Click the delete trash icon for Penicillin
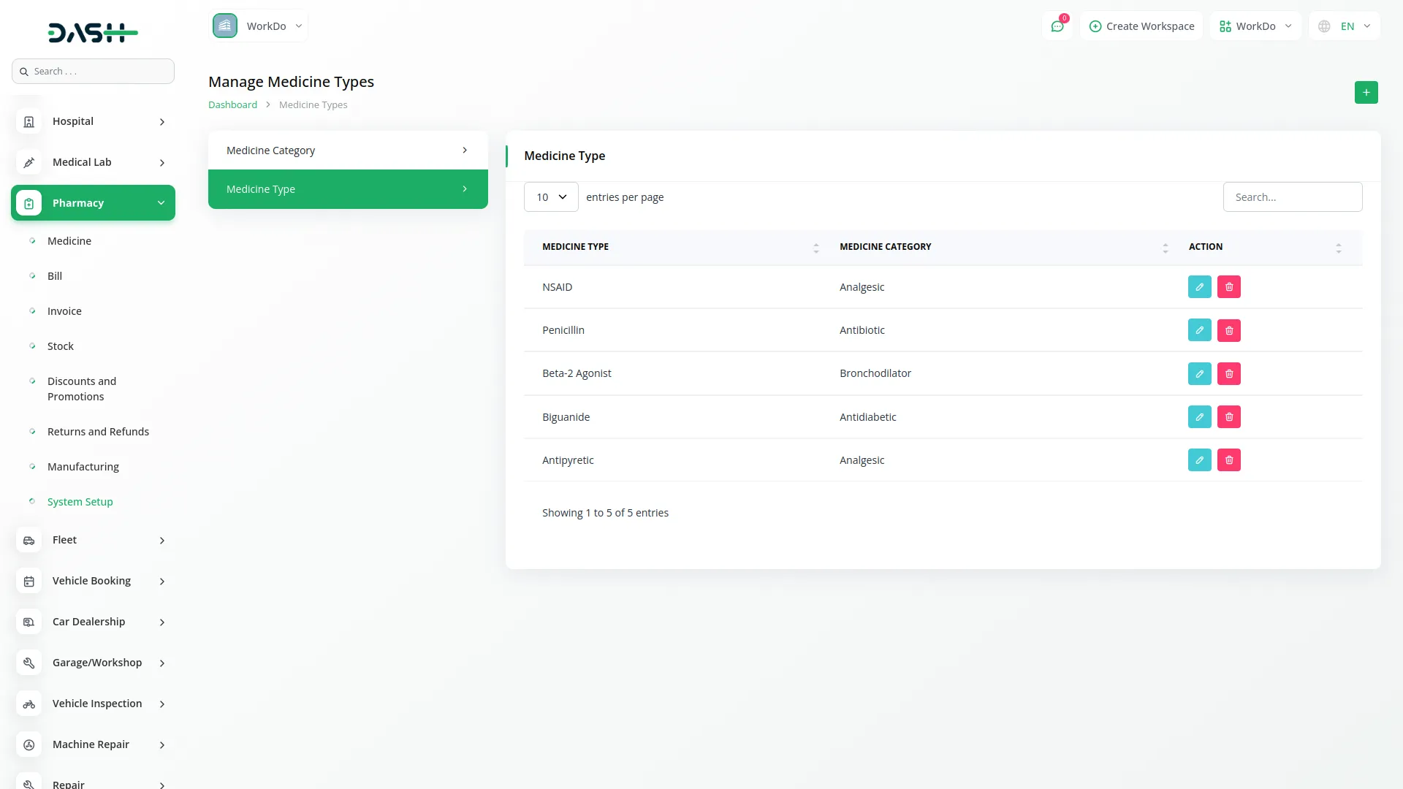1403x789 pixels. point(1228,330)
